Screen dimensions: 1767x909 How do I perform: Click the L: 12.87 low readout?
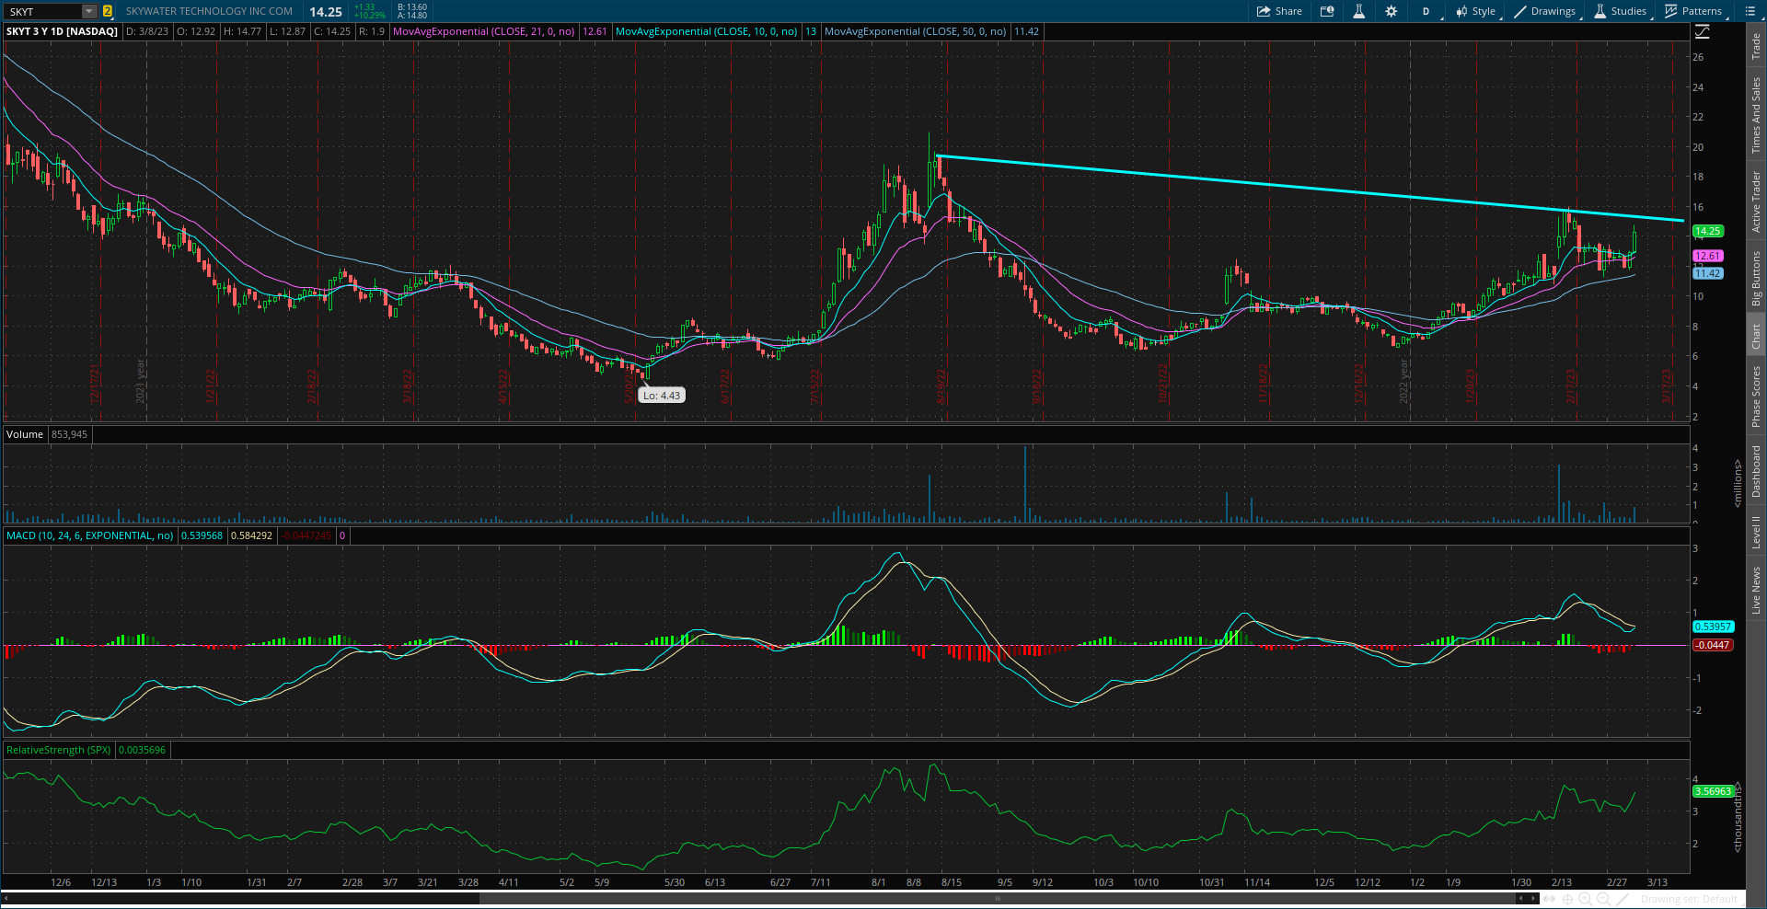pos(288,31)
